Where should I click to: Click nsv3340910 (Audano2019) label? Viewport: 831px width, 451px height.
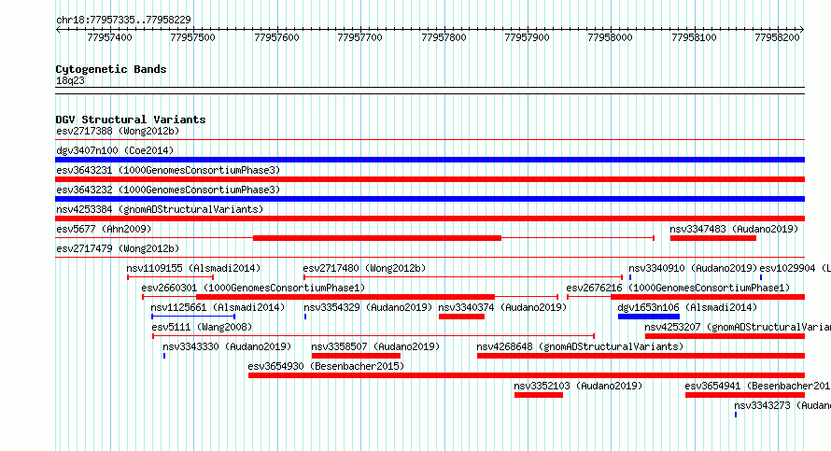pyautogui.click(x=693, y=268)
